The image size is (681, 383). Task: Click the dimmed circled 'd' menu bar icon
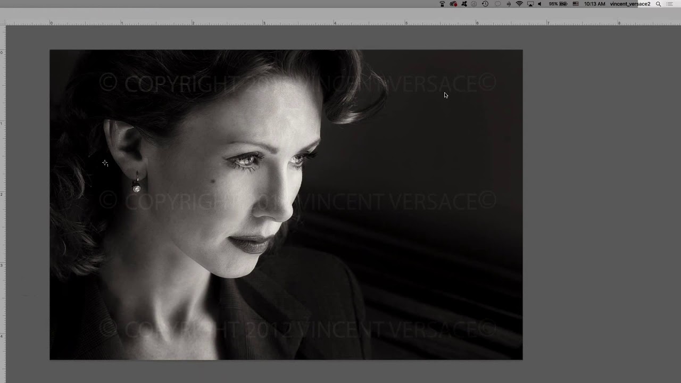[x=474, y=4]
